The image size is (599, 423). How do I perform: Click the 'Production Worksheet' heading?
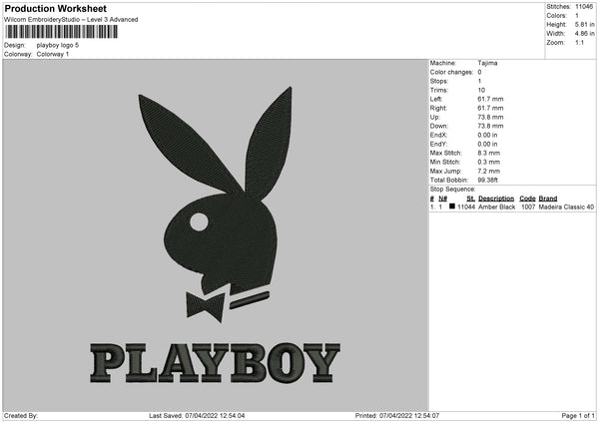tap(55, 8)
